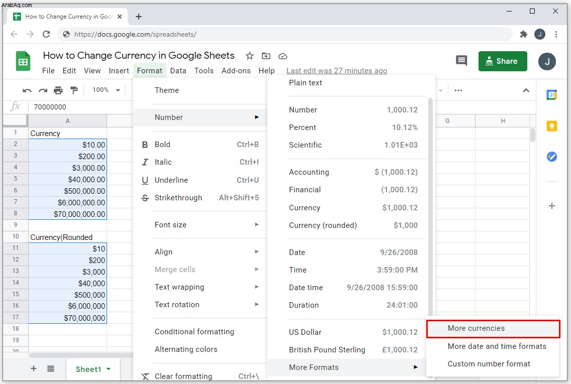Click the undo icon

click(27, 90)
